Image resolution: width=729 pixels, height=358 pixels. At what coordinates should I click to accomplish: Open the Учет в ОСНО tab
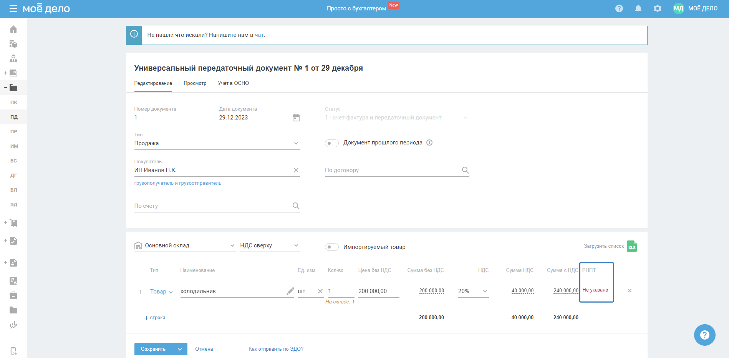(233, 83)
